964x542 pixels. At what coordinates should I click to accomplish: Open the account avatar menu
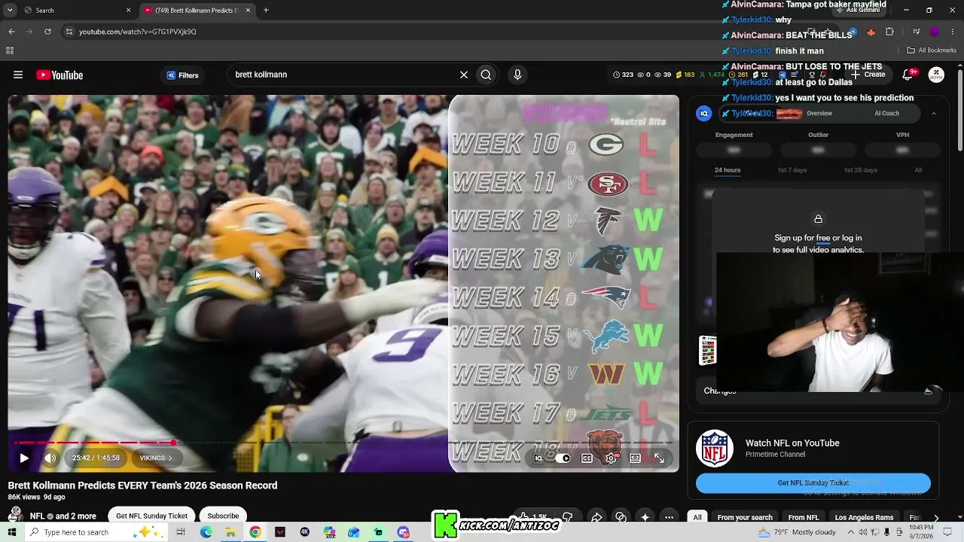936,75
